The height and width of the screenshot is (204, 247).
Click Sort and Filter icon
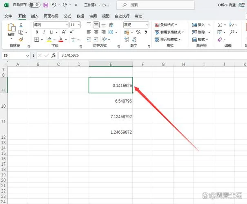click(x=231, y=25)
